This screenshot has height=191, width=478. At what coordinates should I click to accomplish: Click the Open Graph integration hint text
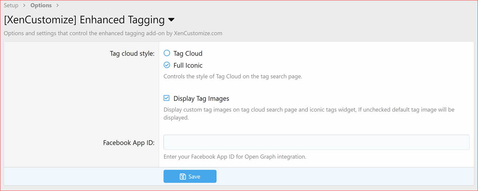235,157
